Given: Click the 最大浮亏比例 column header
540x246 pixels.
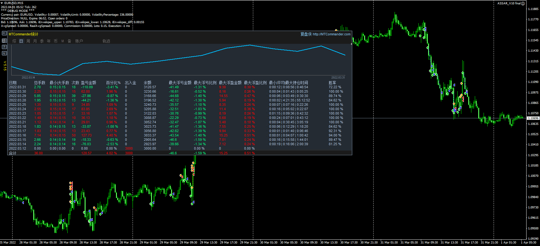Looking at the screenshot, I should pyautogui.click(x=205, y=83).
